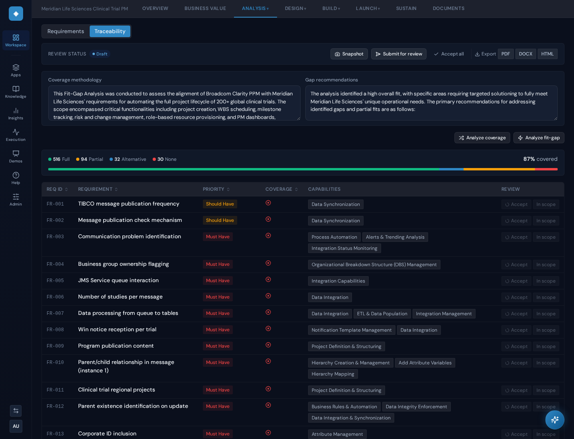The height and width of the screenshot is (439, 574).
Task: Toggle In scope for FR-002
Action: coord(546,221)
